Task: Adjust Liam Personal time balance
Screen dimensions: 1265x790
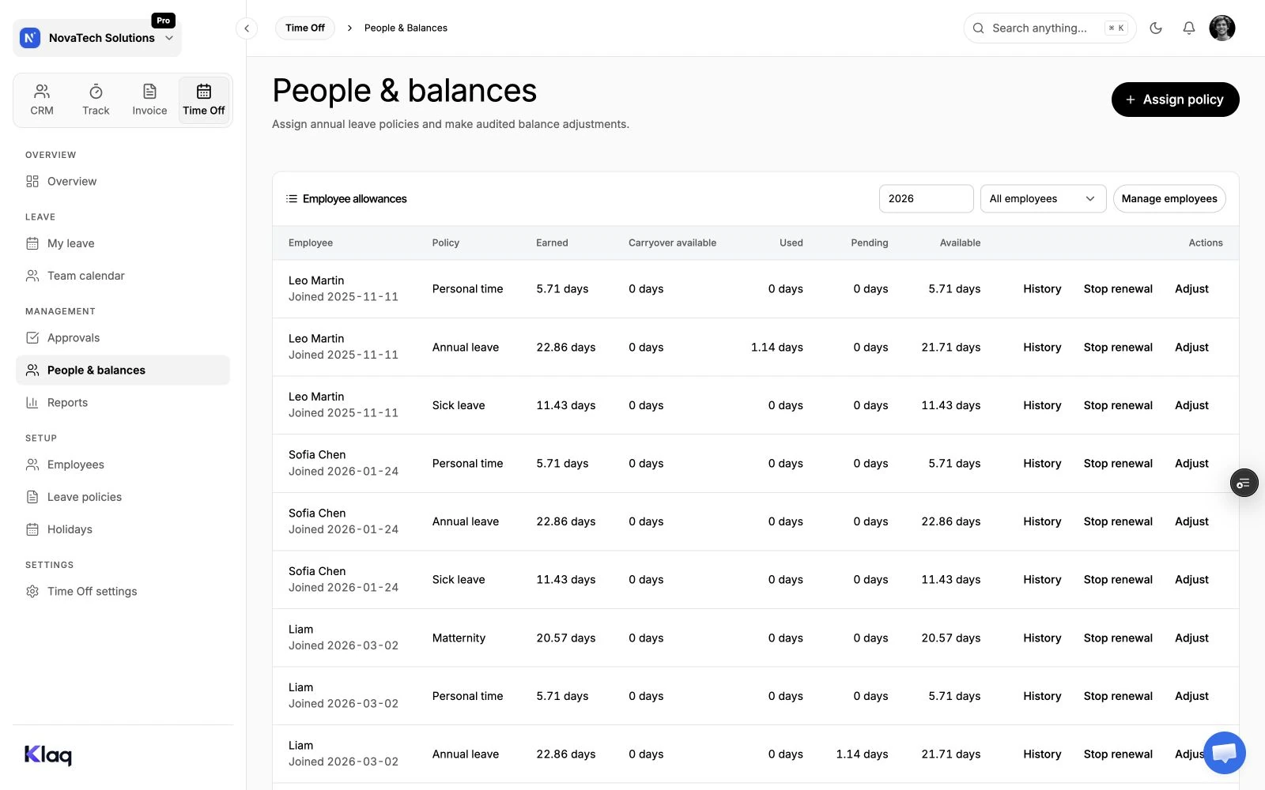Action: 1191,696
